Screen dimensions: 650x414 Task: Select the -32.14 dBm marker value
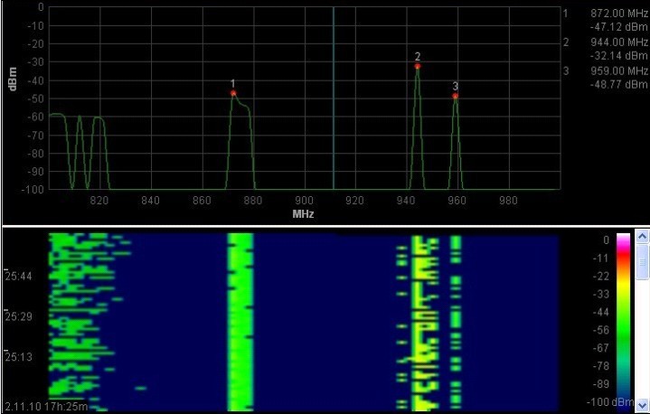click(620, 55)
